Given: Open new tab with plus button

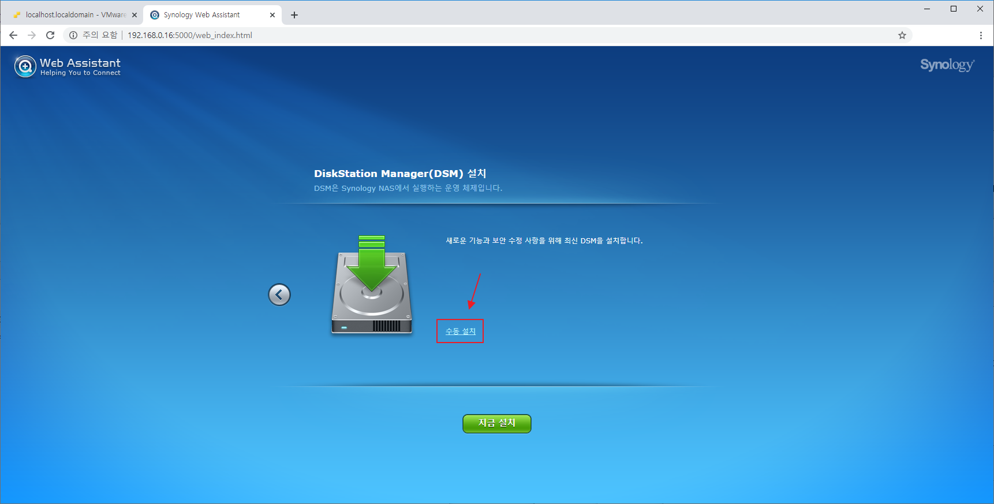Looking at the screenshot, I should point(294,15).
